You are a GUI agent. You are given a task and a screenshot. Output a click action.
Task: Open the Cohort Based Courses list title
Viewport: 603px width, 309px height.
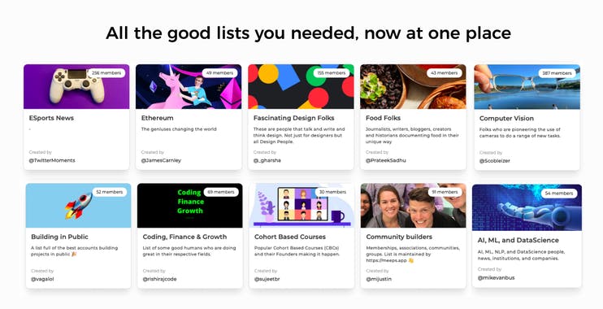(x=290, y=237)
